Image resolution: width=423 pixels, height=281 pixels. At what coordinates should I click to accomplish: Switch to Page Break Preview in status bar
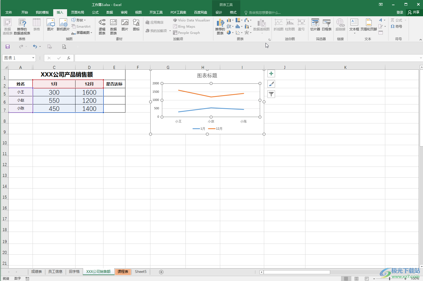[367, 279]
